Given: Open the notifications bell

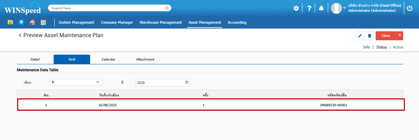Looking at the screenshot, I should pos(321,8).
